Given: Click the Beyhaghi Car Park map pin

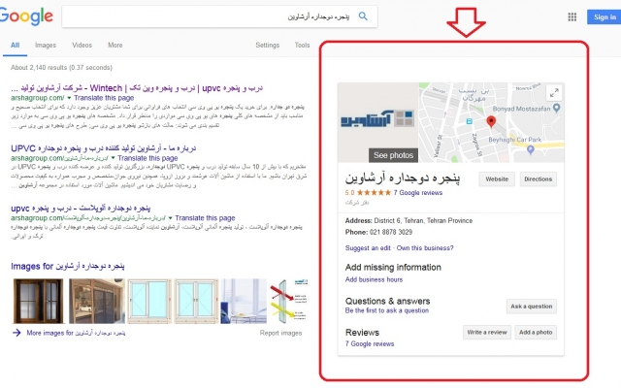Looking at the screenshot, I should point(531,149).
